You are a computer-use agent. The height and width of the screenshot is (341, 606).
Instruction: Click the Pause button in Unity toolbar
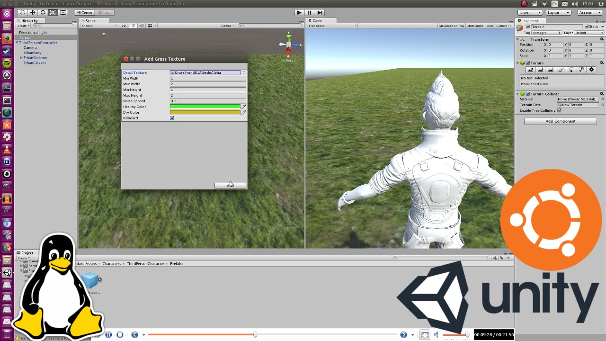(x=310, y=12)
